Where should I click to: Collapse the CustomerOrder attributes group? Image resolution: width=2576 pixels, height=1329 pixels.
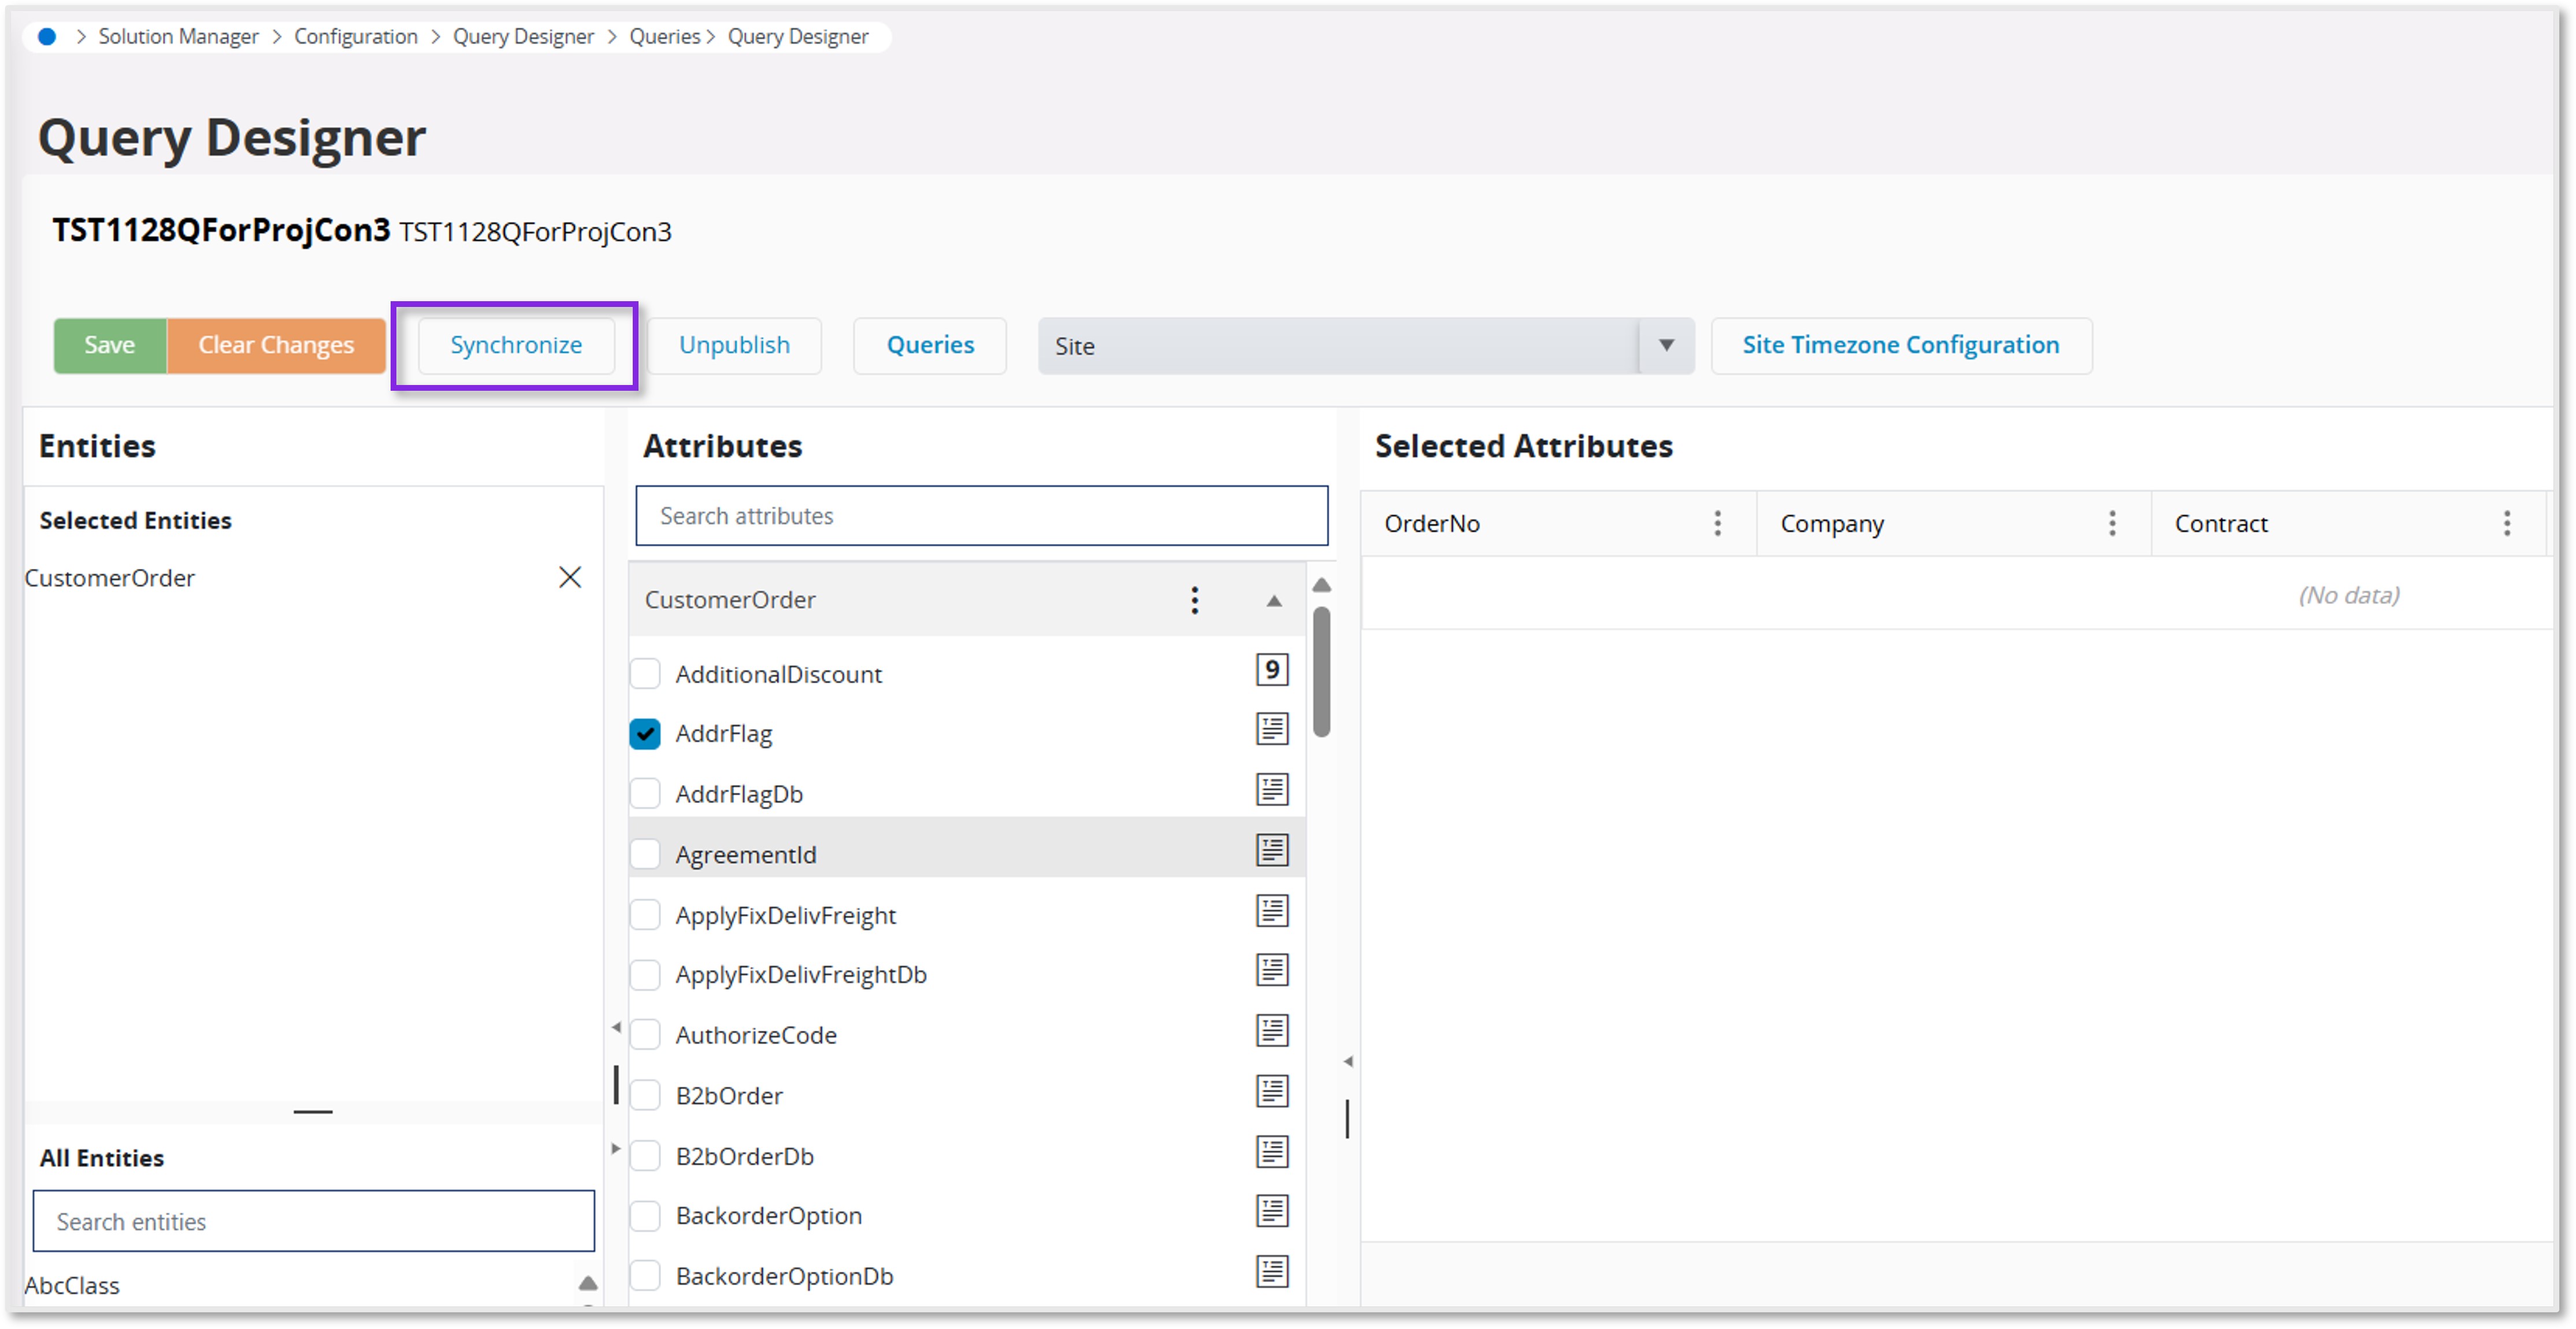point(1273,601)
